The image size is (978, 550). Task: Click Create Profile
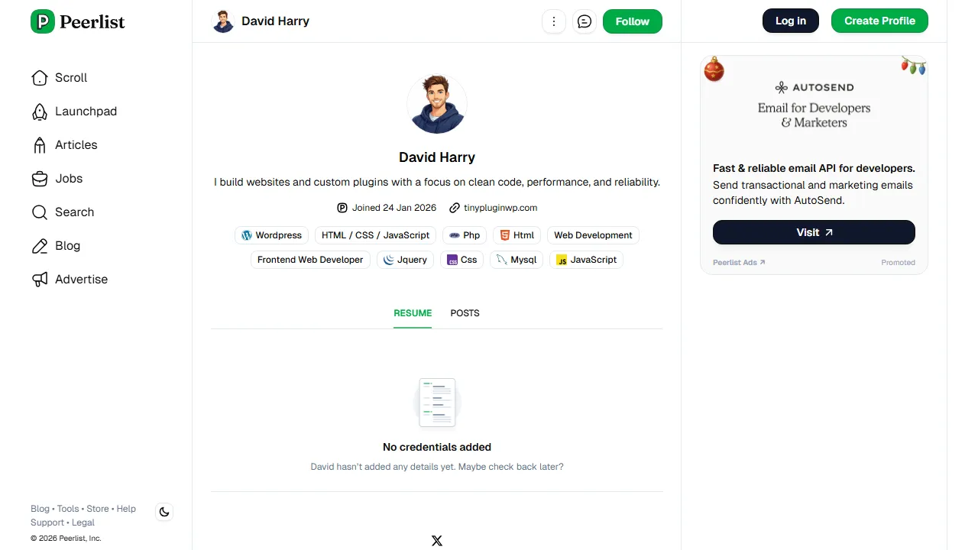coord(879,21)
